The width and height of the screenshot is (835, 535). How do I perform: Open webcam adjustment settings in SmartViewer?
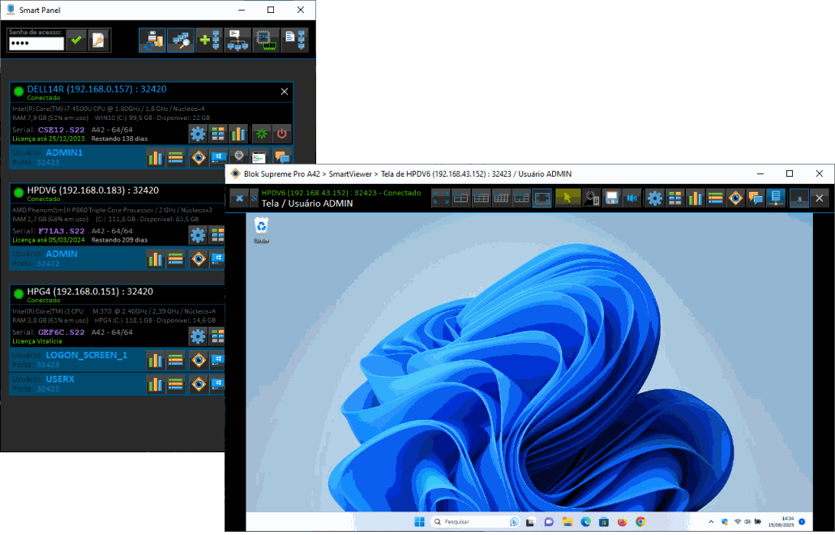[x=592, y=198]
